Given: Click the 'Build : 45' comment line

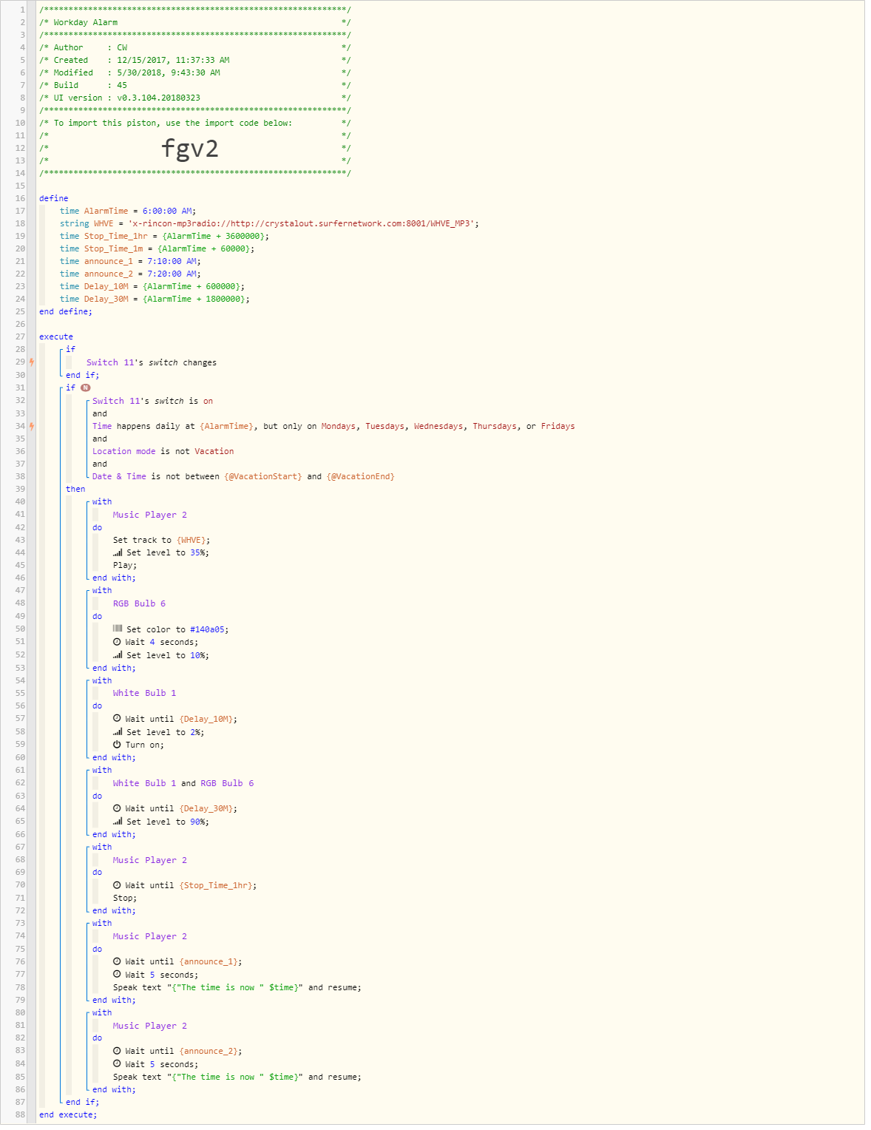Looking at the screenshot, I should pos(83,85).
